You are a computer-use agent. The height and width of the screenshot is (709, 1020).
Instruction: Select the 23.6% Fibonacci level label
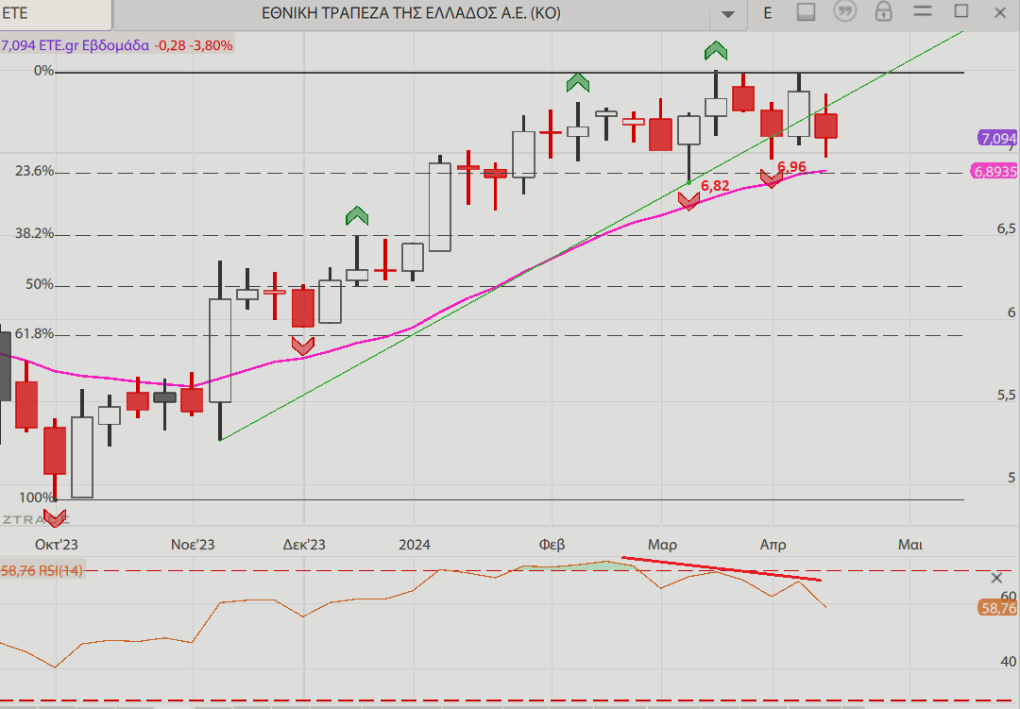click(35, 171)
